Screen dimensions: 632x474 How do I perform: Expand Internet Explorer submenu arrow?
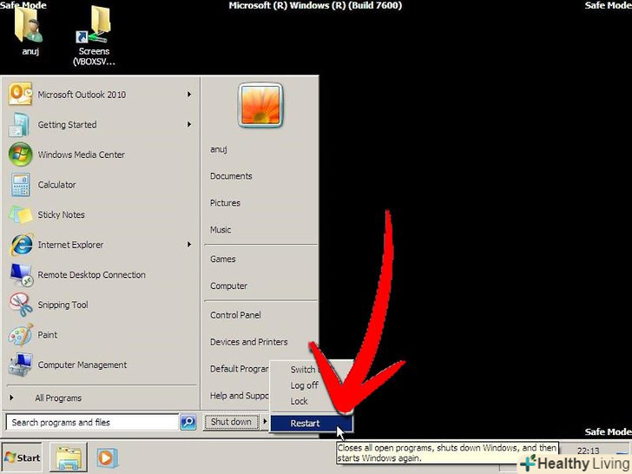pyautogui.click(x=189, y=244)
